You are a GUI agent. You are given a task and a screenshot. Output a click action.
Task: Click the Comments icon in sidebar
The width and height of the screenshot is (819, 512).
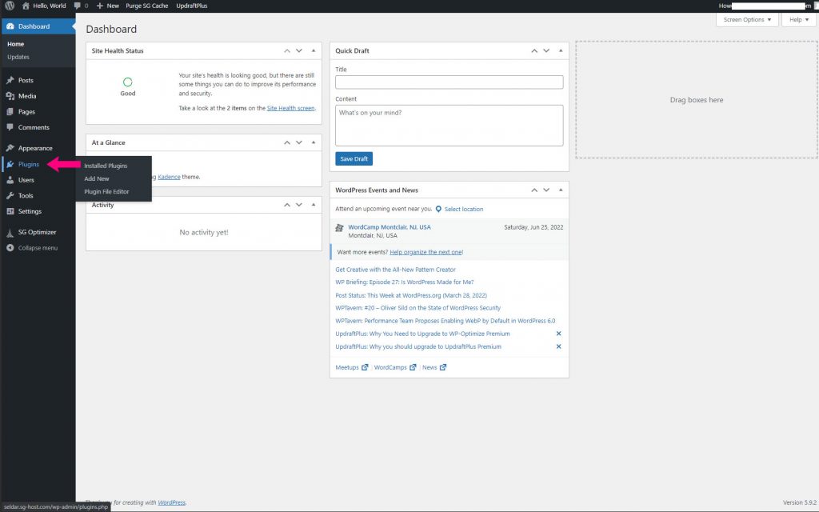10,127
